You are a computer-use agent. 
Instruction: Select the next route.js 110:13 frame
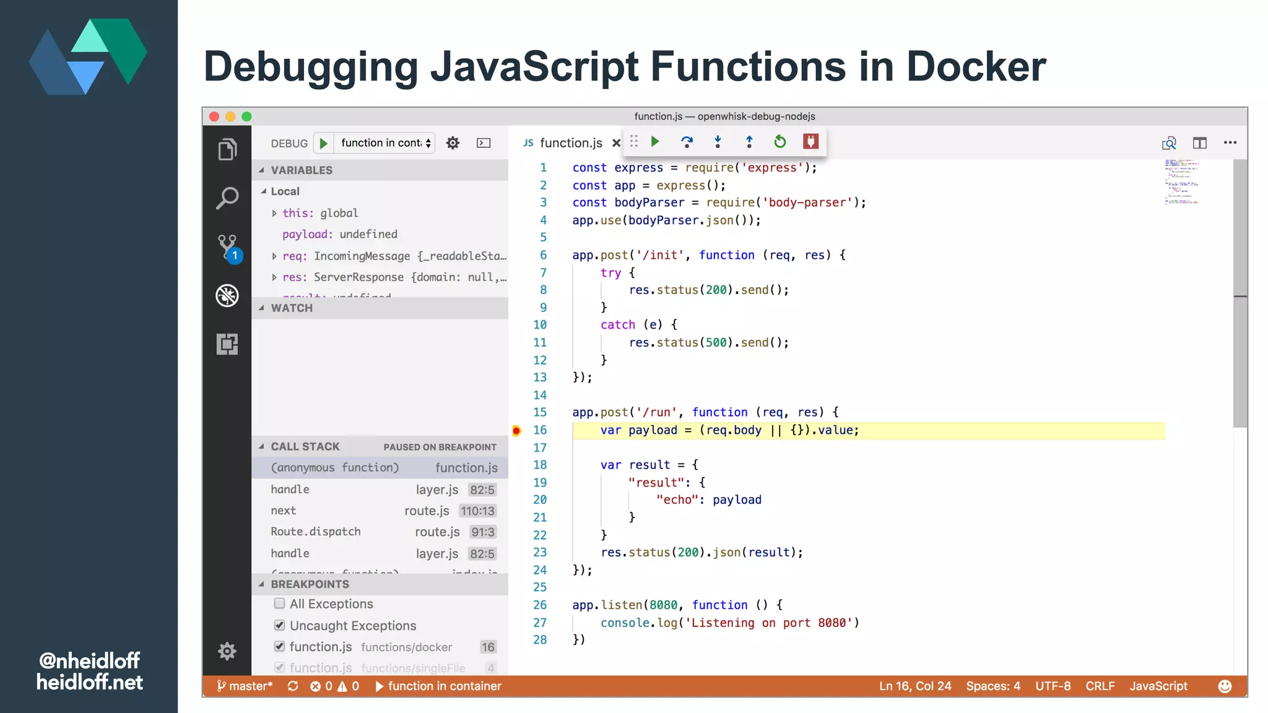[380, 511]
